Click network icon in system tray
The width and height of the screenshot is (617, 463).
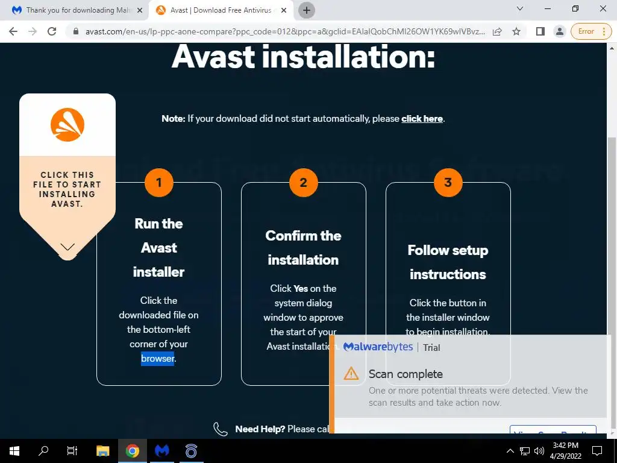[x=525, y=451]
